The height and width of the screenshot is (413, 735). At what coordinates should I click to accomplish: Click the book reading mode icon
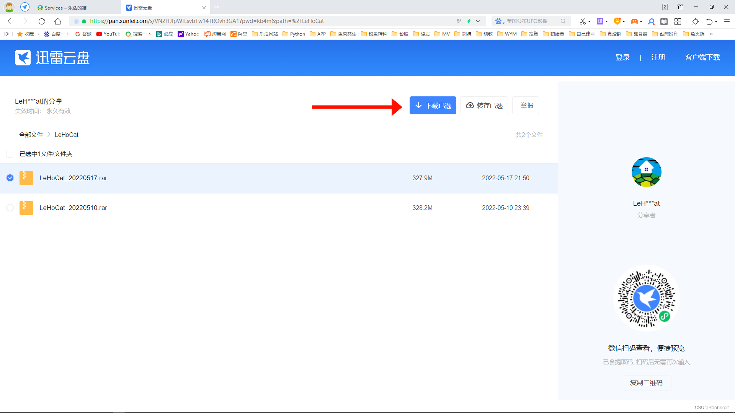pyautogui.click(x=664, y=22)
